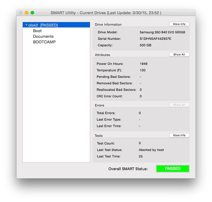Click the disabled Show All in Errors section
212x202 pixels.
pyautogui.click(x=179, y=105)
